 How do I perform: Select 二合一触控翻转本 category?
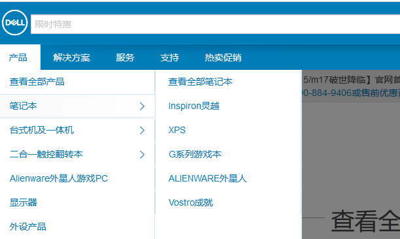(46, 154)
